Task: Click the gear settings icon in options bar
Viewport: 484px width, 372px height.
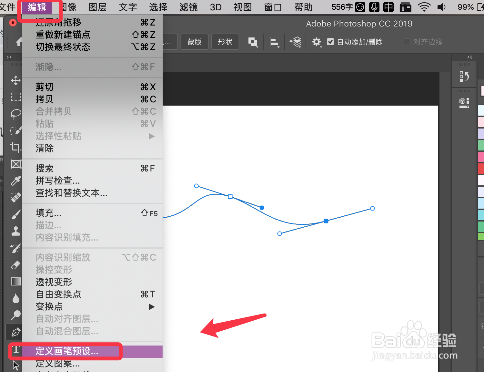Action: [317, 42]
